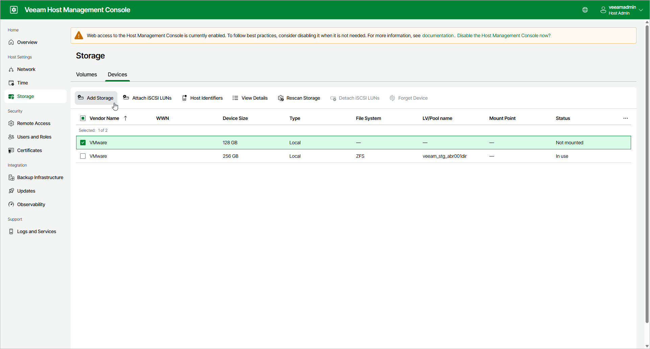
Task: Open the Certificates page
Action: point(29,150)
